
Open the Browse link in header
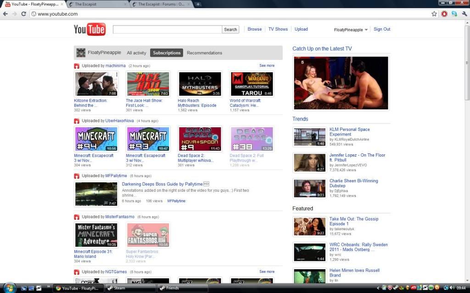coord(254,29)
